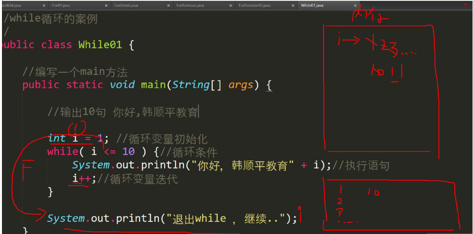Click the 'String' parameter type
Screen dimensions: 473x234
(191, 85)
